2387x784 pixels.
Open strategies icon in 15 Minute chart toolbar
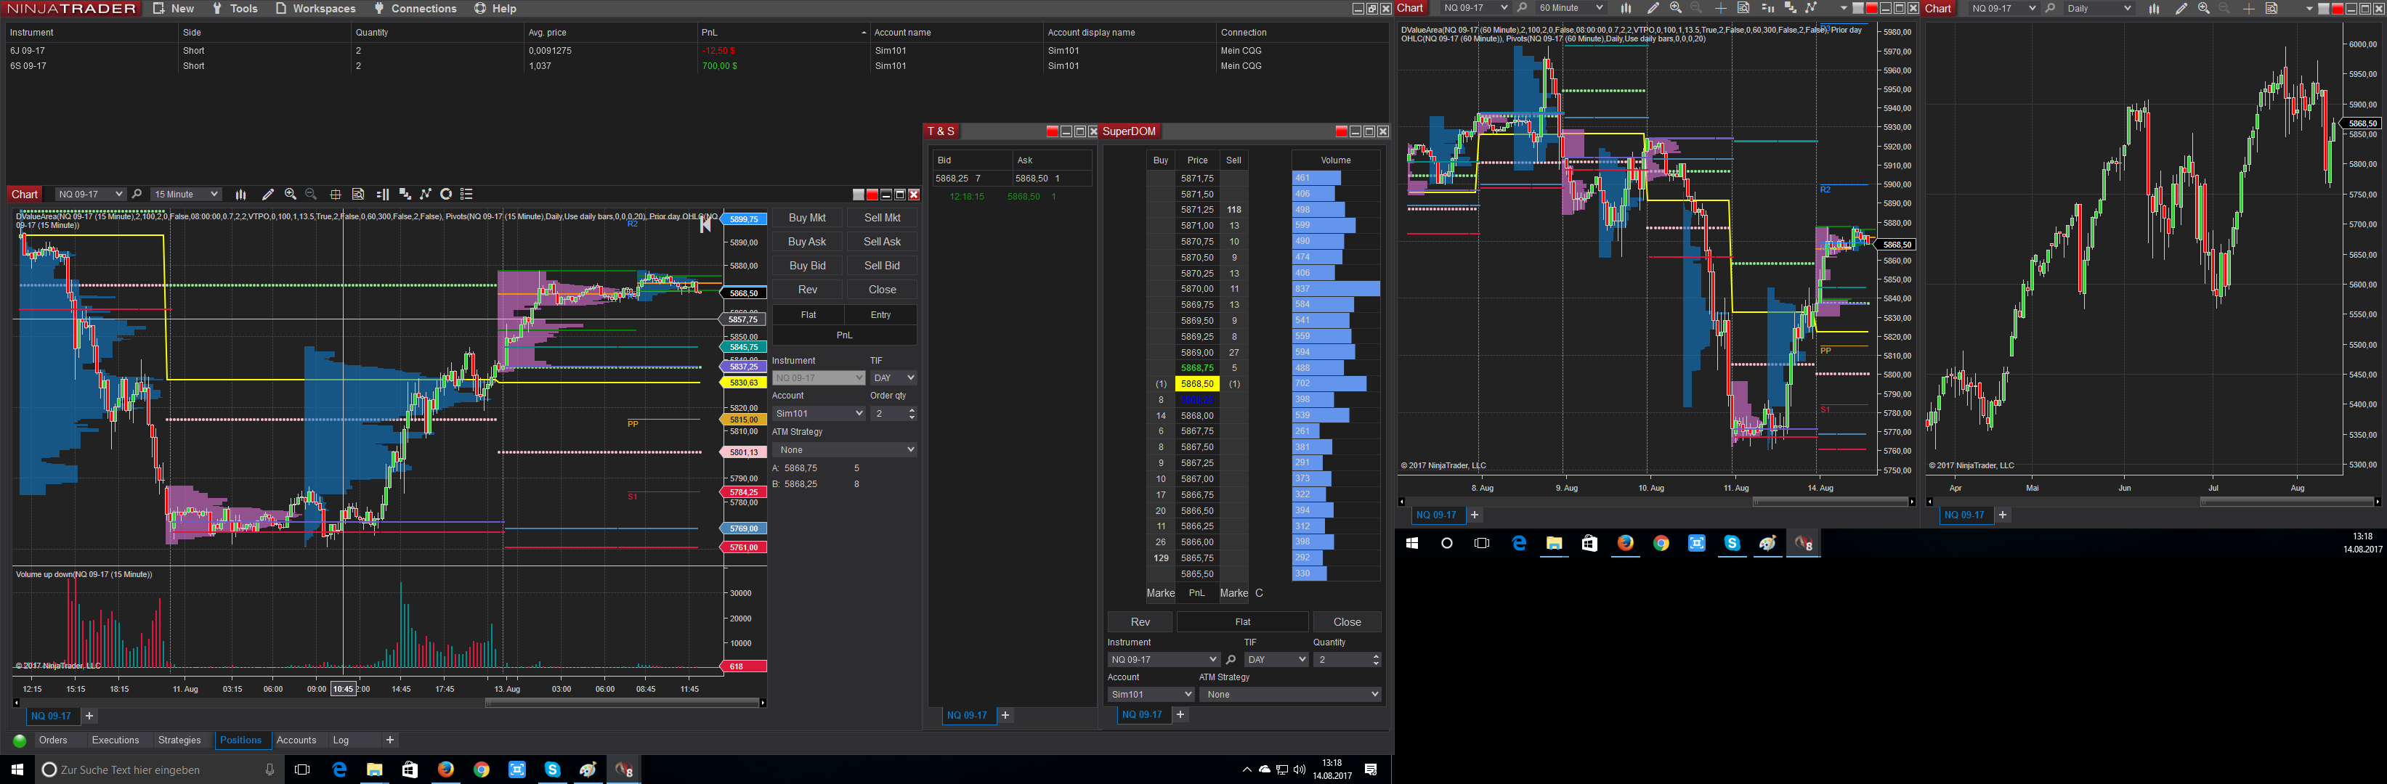tap(405, 195)
